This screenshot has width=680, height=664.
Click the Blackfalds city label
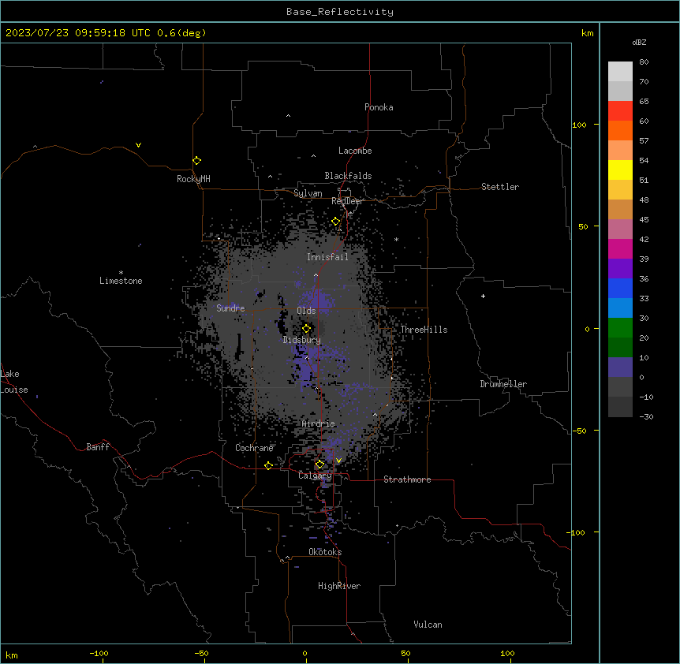pyautogui.click(x=348, y=176)
